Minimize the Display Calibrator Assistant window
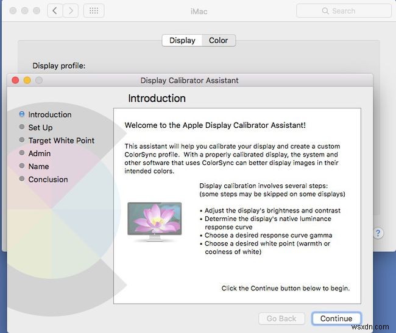 click(x=27, y=80)
